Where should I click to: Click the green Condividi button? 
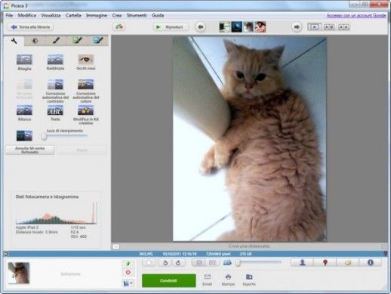pos(169,280)
